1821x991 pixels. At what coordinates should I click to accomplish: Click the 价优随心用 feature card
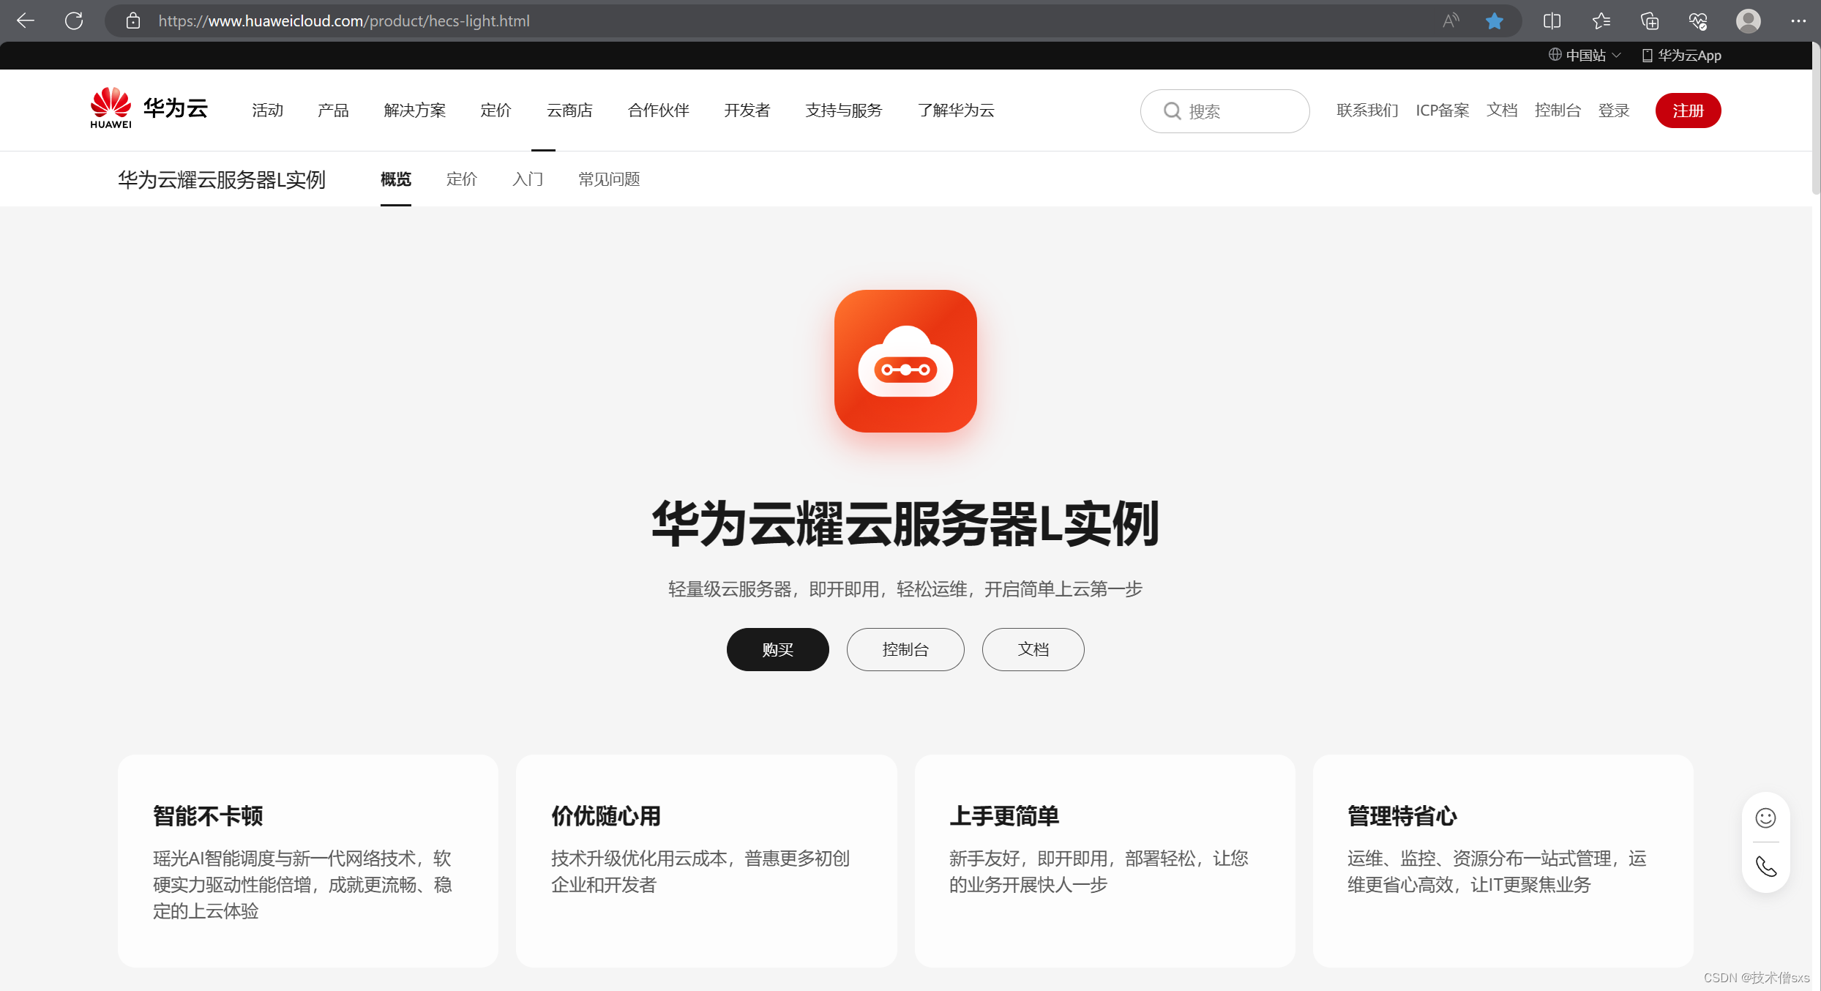click(x=706, y=861)
